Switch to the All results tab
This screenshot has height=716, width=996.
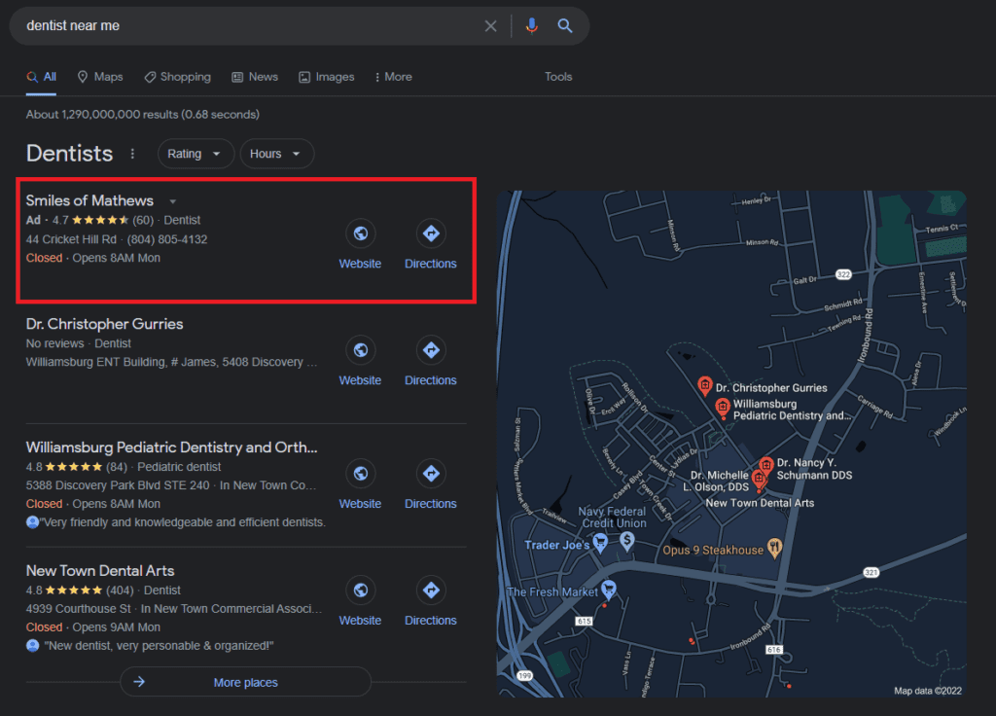(x=41, y=77)
